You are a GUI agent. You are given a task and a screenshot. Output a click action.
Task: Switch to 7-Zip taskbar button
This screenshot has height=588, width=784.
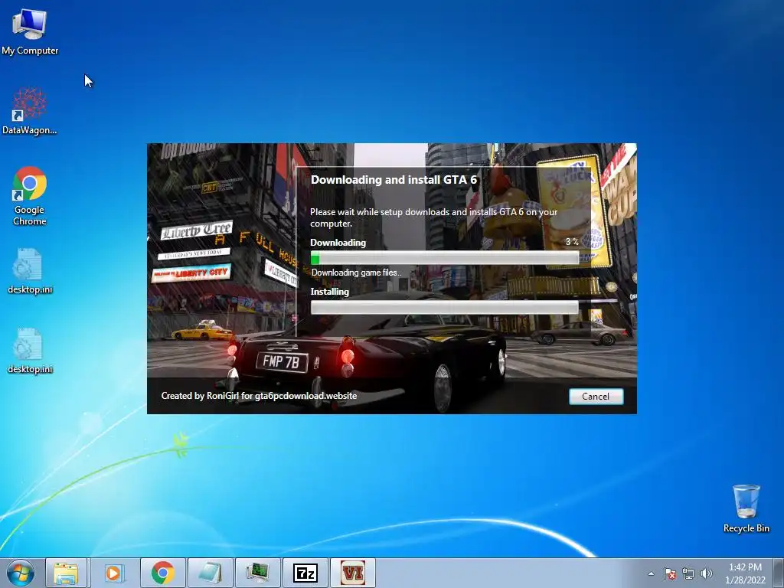pyautogui.click(x=305, y=573)
